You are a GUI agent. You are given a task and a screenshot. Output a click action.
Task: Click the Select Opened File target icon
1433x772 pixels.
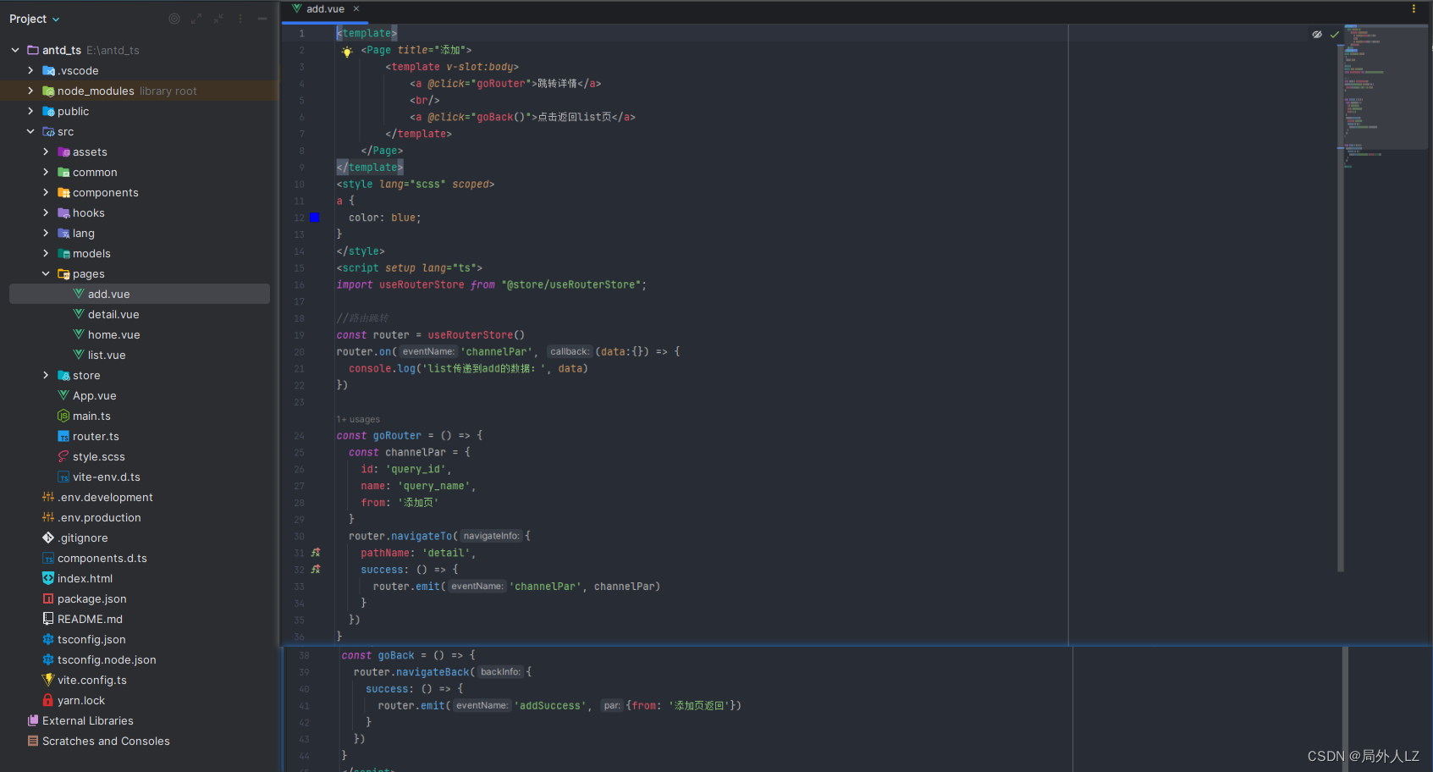click(x=174, y=19)
